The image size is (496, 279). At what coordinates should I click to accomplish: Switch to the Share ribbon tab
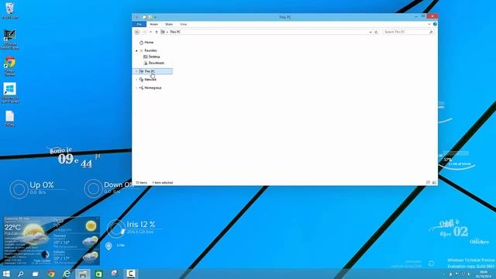coord(169,24)
